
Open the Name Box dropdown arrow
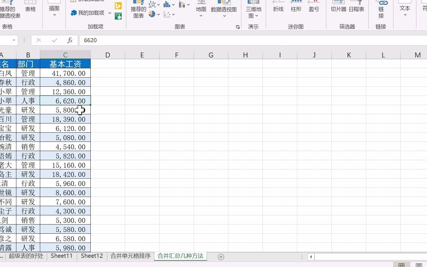tap(14, 40)
